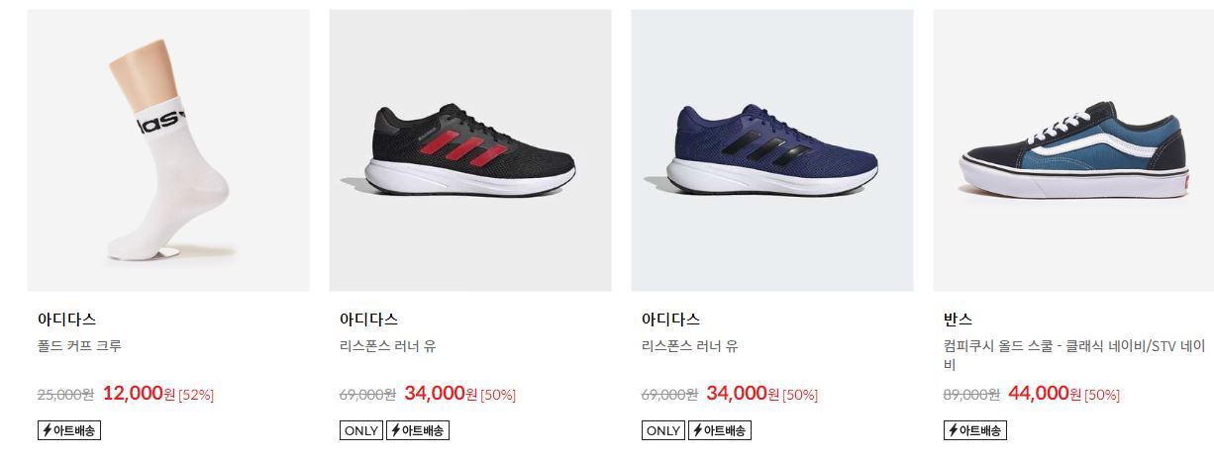Click 아디다스 brand above the navy shoe title

point(670,320)
